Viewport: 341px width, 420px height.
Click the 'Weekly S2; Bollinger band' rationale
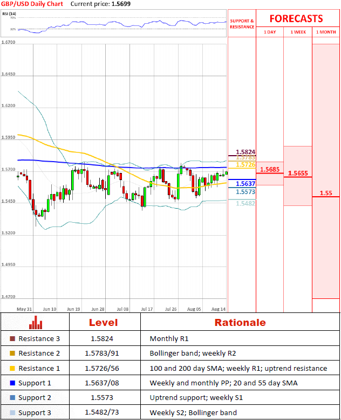[x=193, y=413]
